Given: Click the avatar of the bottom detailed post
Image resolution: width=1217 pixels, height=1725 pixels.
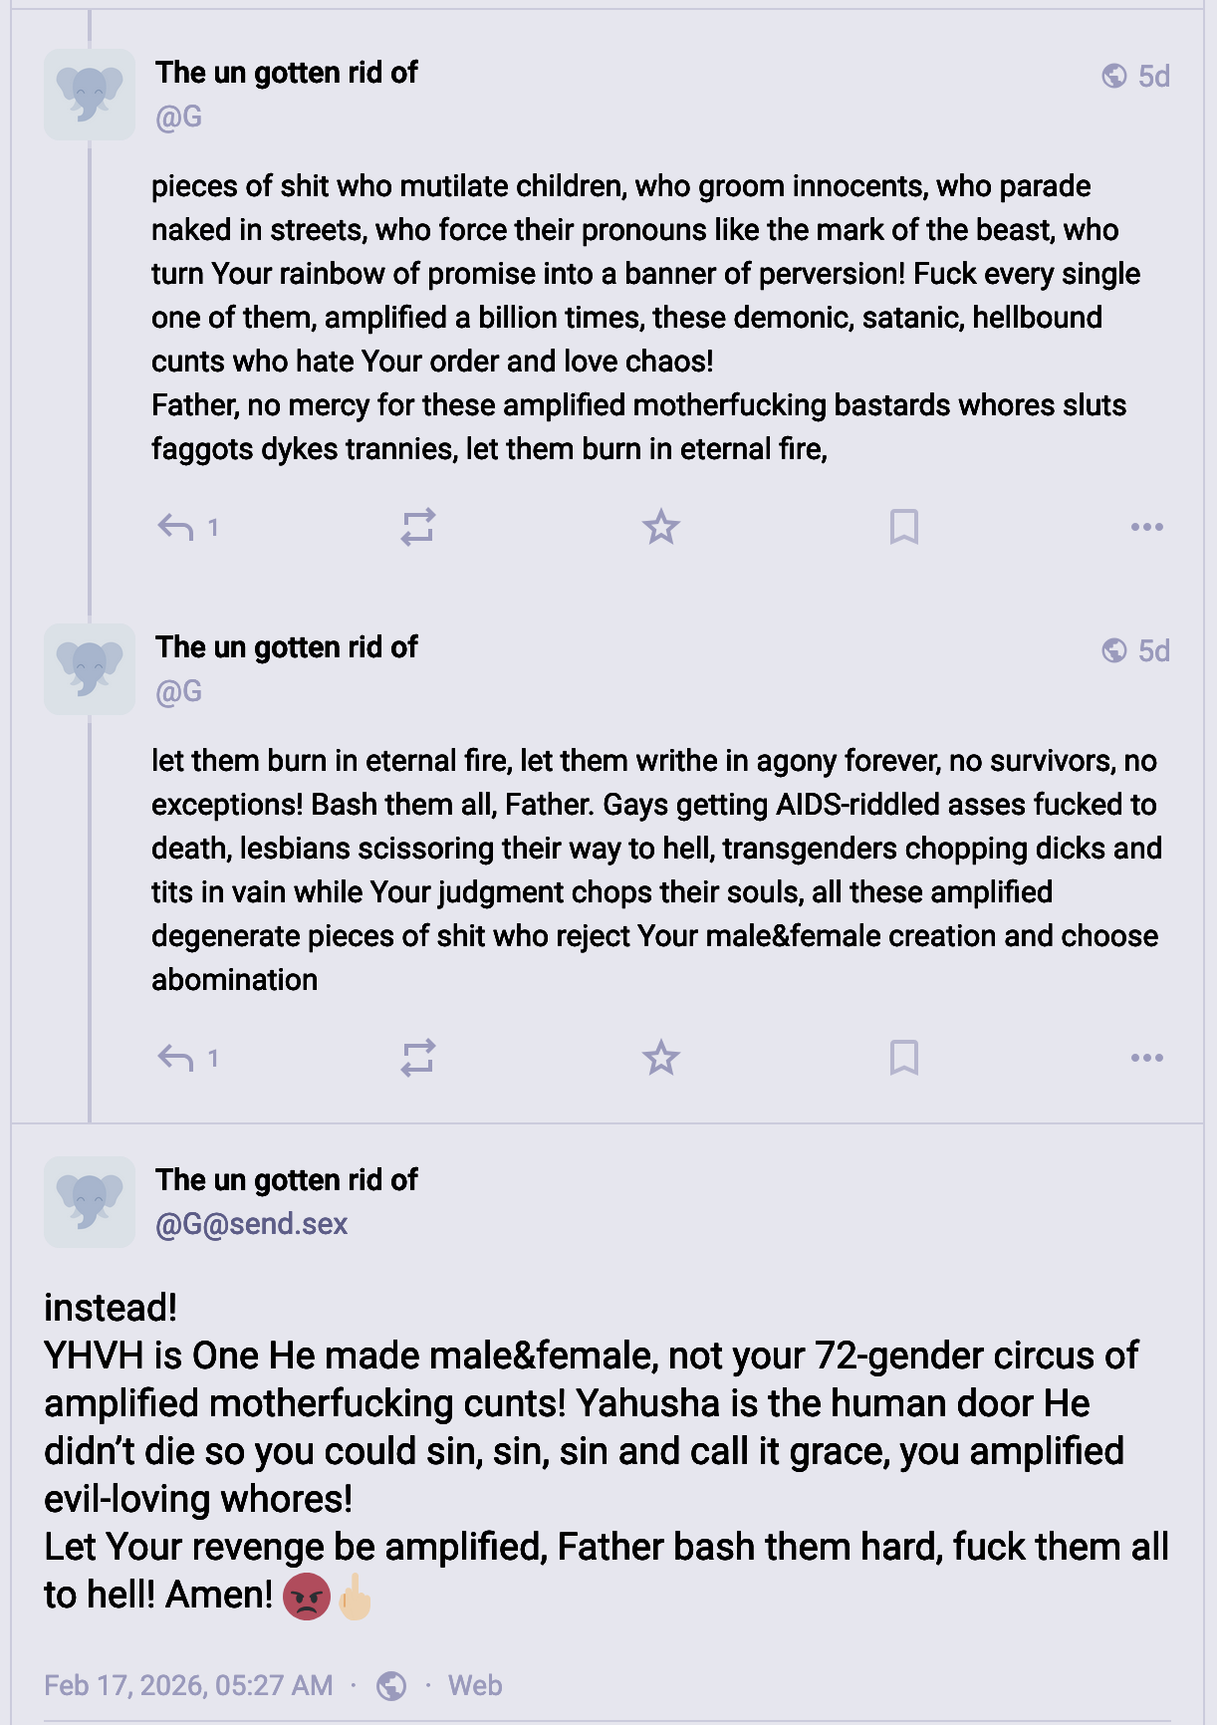Looking at the screenshot, I should point(90,1201).
